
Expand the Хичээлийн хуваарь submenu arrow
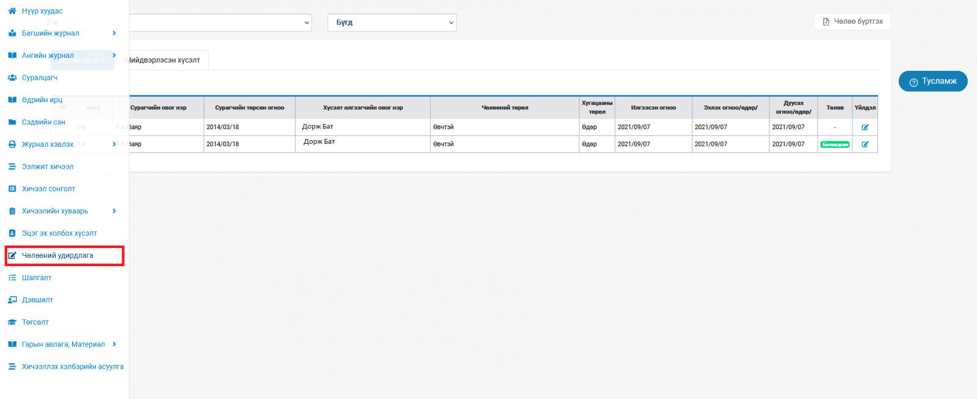point(114,211)
